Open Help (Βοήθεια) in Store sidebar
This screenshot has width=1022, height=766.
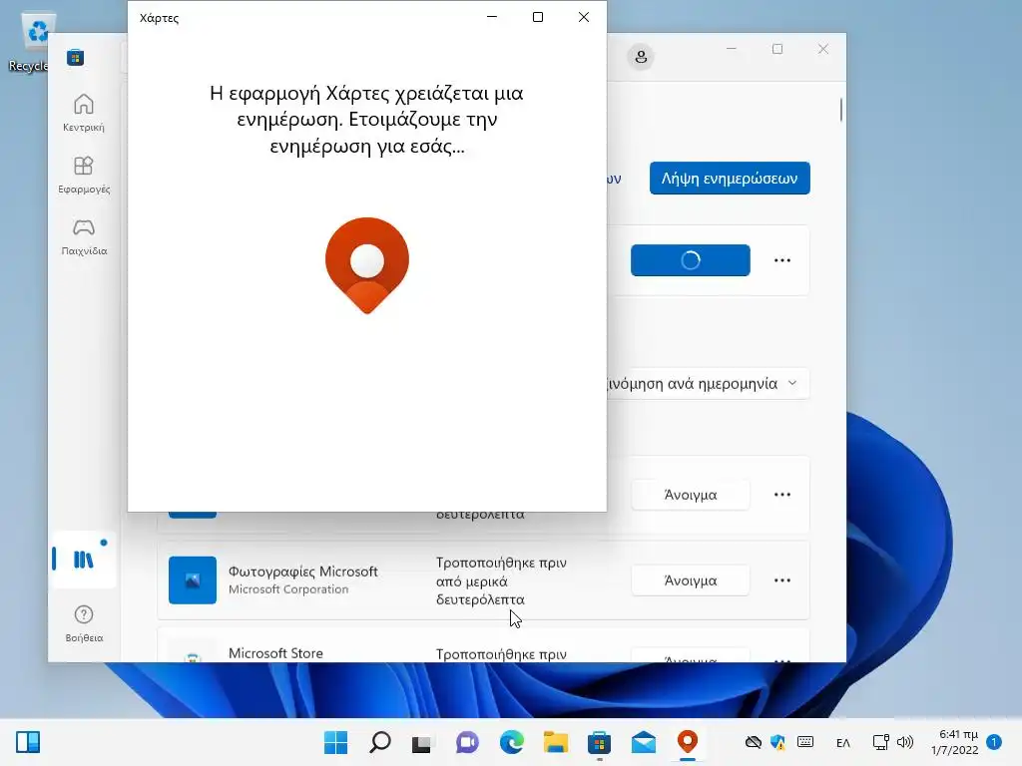(84, 622)
